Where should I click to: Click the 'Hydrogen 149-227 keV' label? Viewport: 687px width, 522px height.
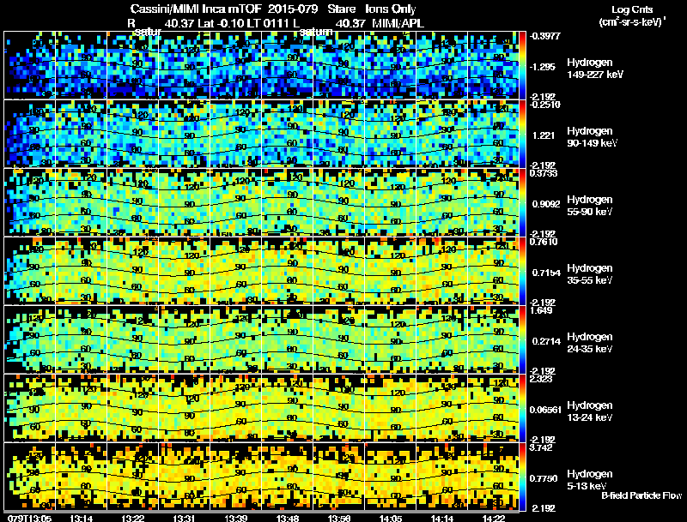595,69
